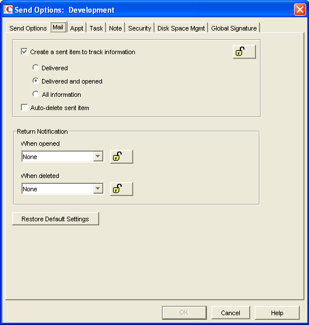Image resolution: width=309 pixels, height=325 pixels.
Task: Open Help for this dialog
Action: (x=277, y=312)
